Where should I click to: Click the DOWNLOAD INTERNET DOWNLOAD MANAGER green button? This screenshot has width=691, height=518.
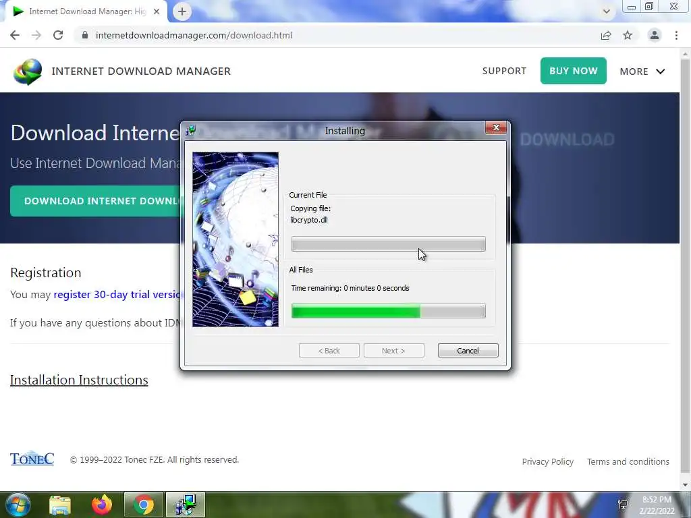[96, 201]
